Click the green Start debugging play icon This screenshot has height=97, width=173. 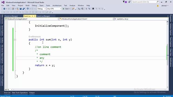(64, 9)
